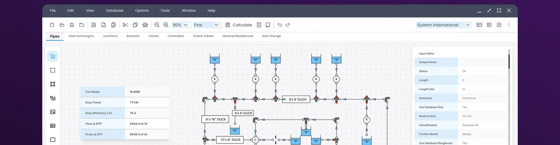
Task: Open the Edit menu
Action: point(70,11)
